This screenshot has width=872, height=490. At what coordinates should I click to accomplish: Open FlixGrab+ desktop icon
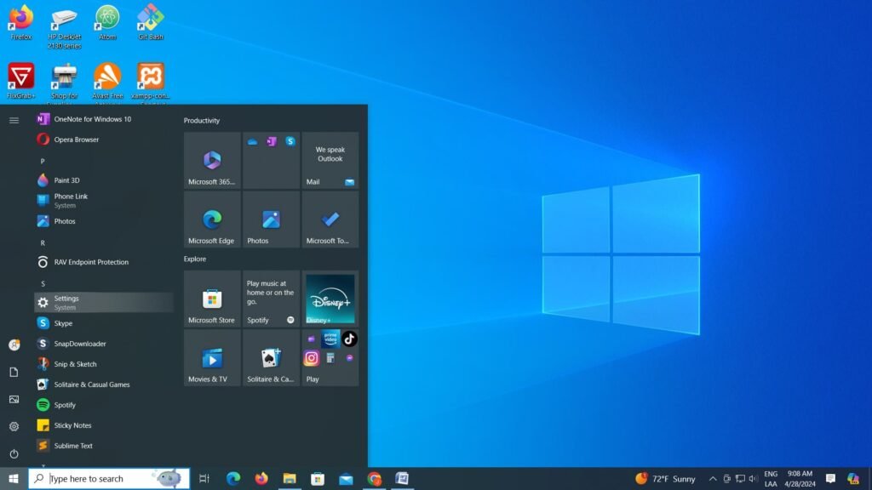coord(21,81)
